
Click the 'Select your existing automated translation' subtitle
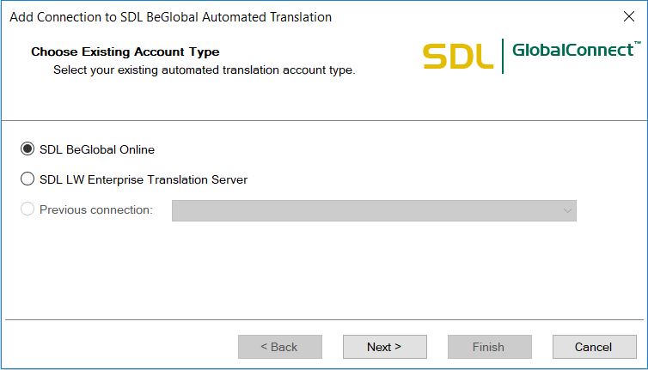(204, 70)
